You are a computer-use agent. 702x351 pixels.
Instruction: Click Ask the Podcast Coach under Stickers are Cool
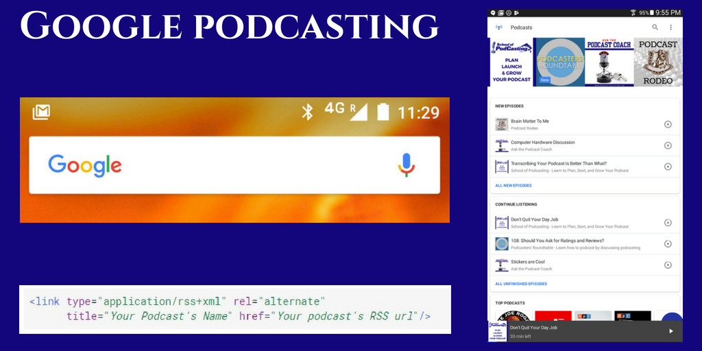click(531, 269)
